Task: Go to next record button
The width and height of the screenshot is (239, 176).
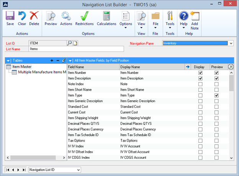Action: [x=18, y=170]
